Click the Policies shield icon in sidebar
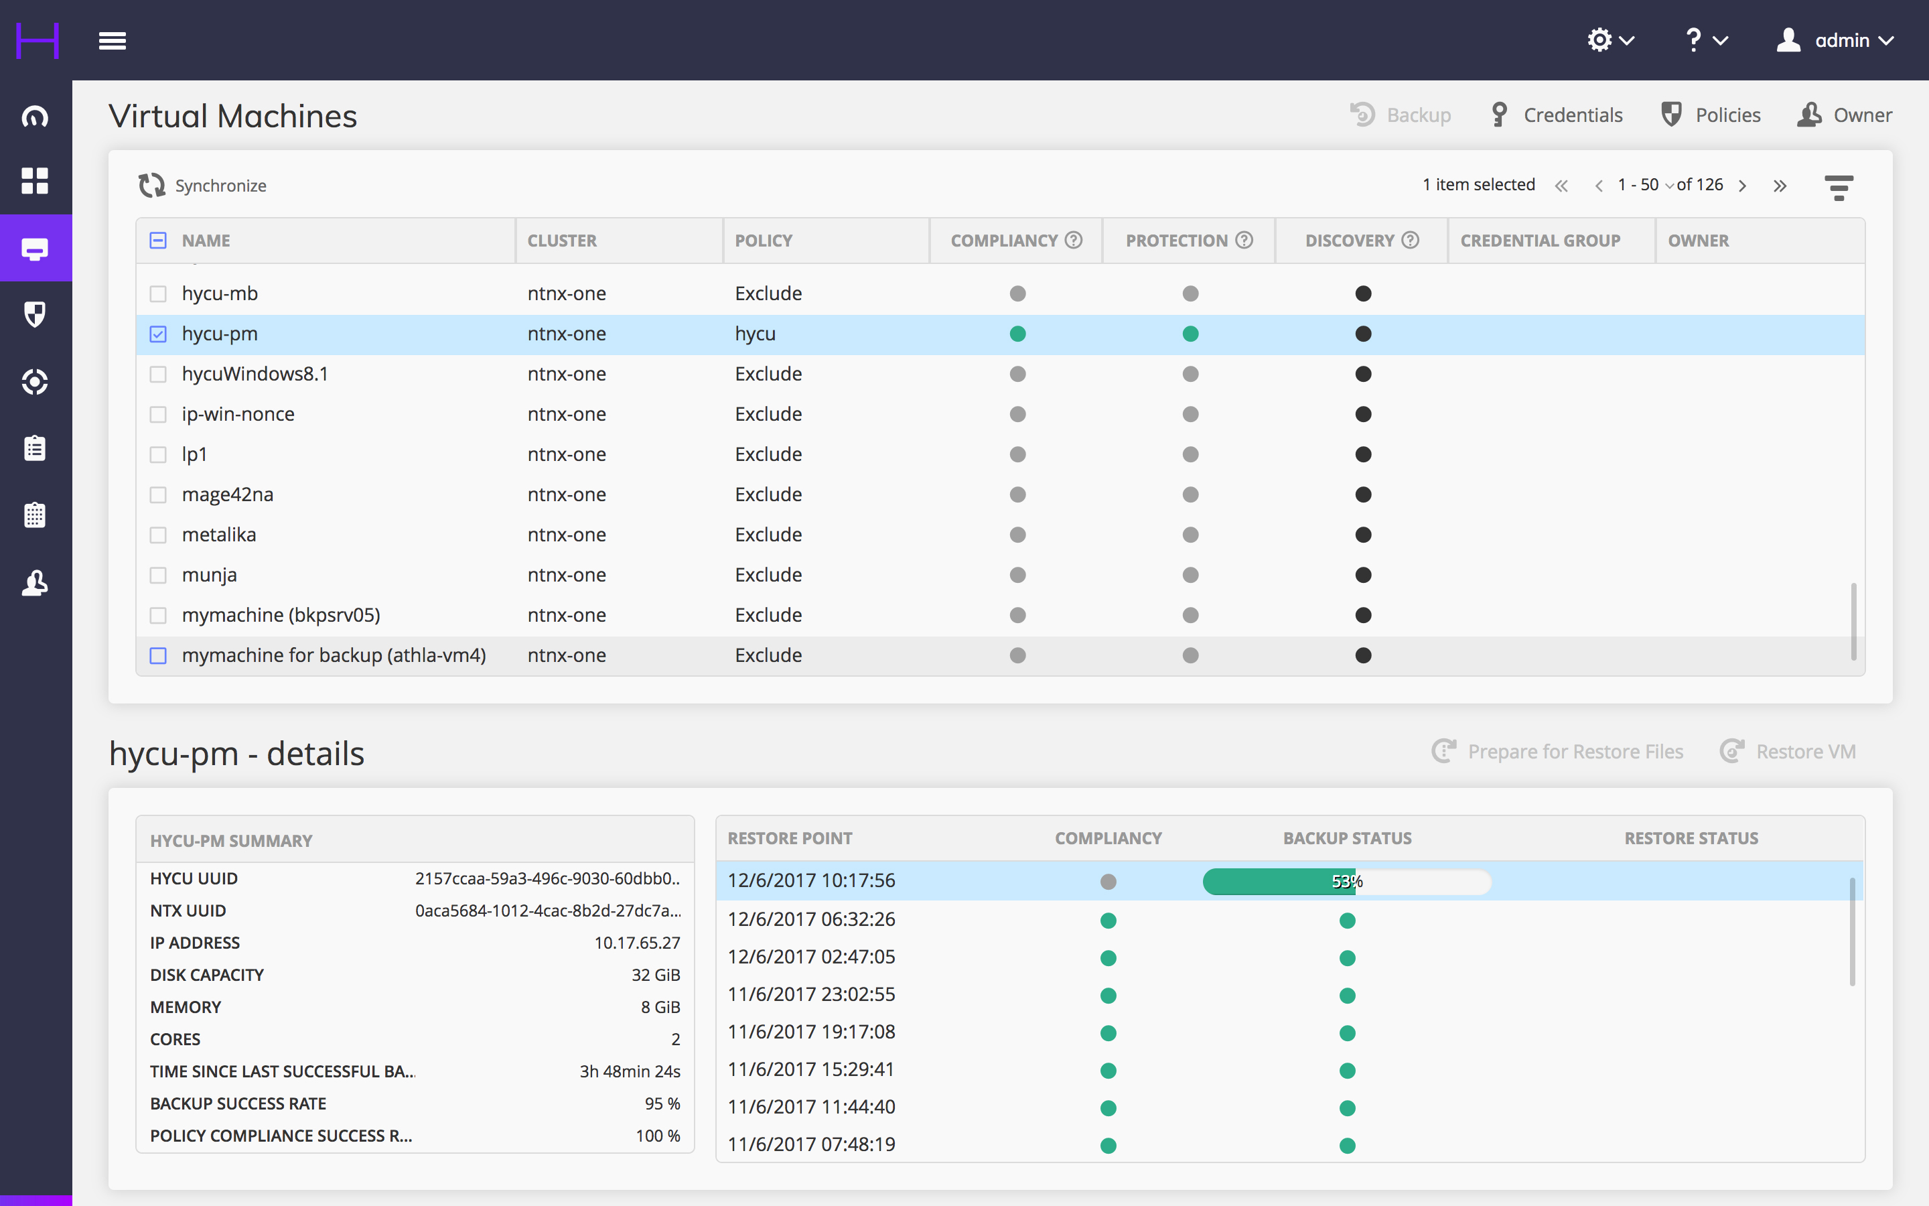The width and height of the screenshot is (1929, 1206). (x=35, y=314)
